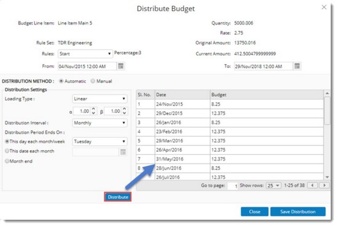
Task: Go to next page of distribution rows
Action: [x=324, y=185]
